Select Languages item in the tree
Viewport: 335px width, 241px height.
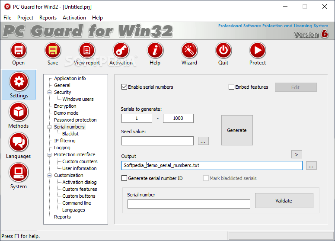[x=74, y=210]
